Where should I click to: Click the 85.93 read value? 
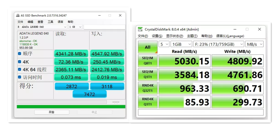coord(185,102)
